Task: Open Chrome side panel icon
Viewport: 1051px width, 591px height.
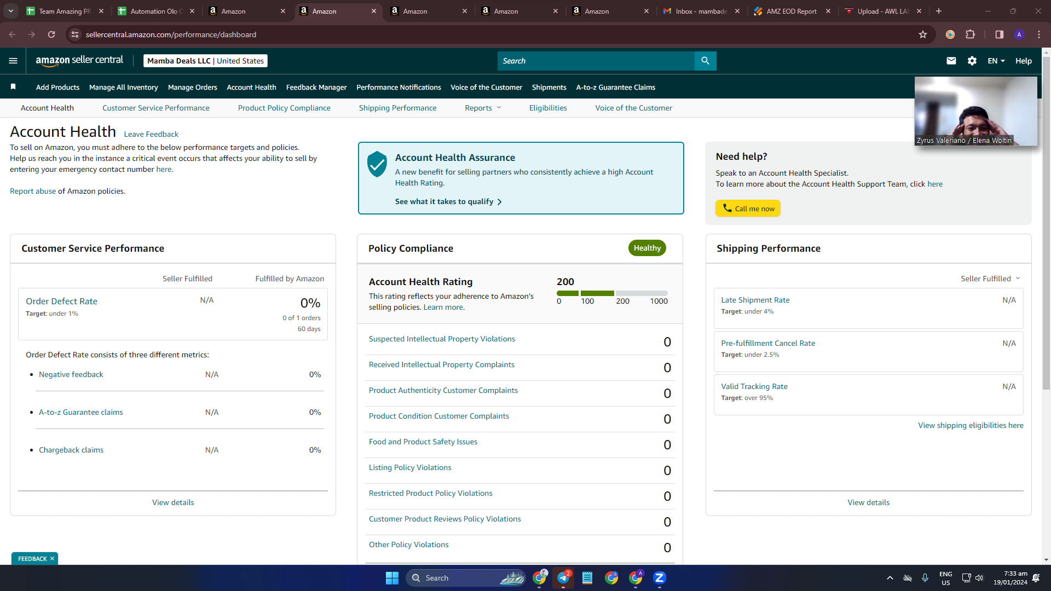Action: (x=1000, y=34)
